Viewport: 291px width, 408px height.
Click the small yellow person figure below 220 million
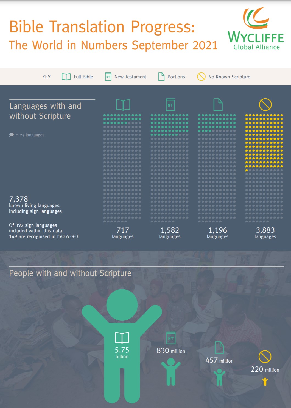(265, 382)
